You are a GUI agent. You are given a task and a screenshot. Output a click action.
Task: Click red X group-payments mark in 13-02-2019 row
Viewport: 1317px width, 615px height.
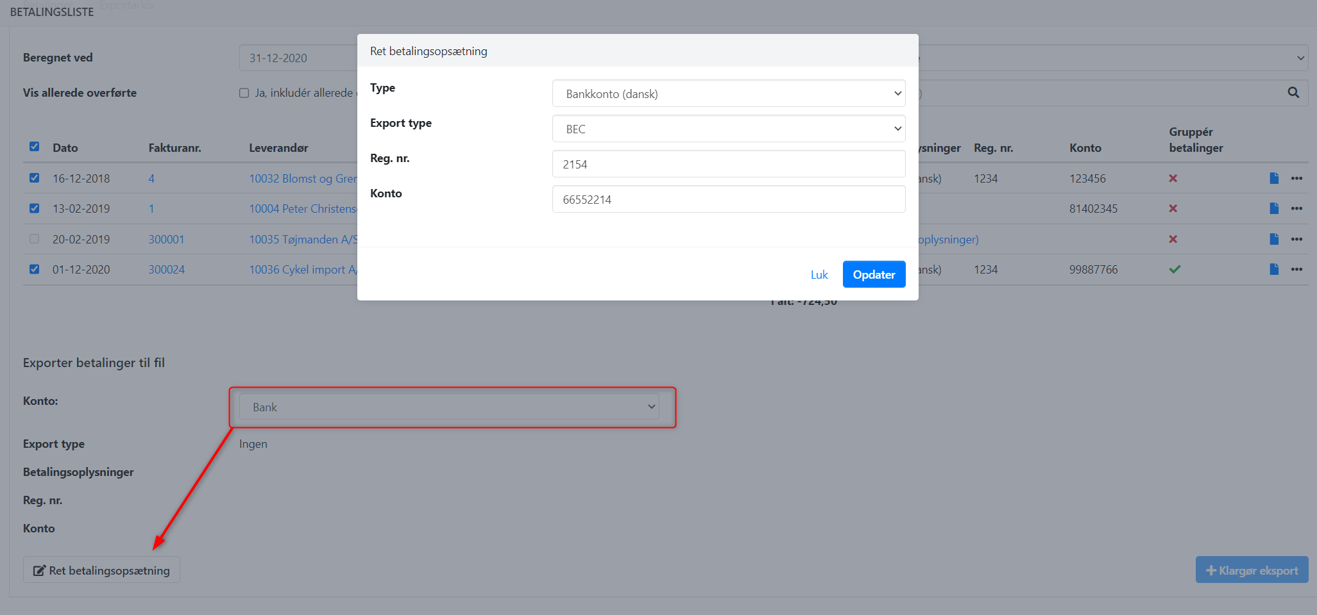point(1173,208)
